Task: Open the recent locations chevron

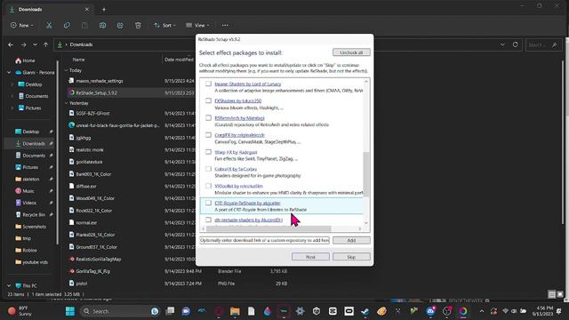Action: tap(35, 44)
